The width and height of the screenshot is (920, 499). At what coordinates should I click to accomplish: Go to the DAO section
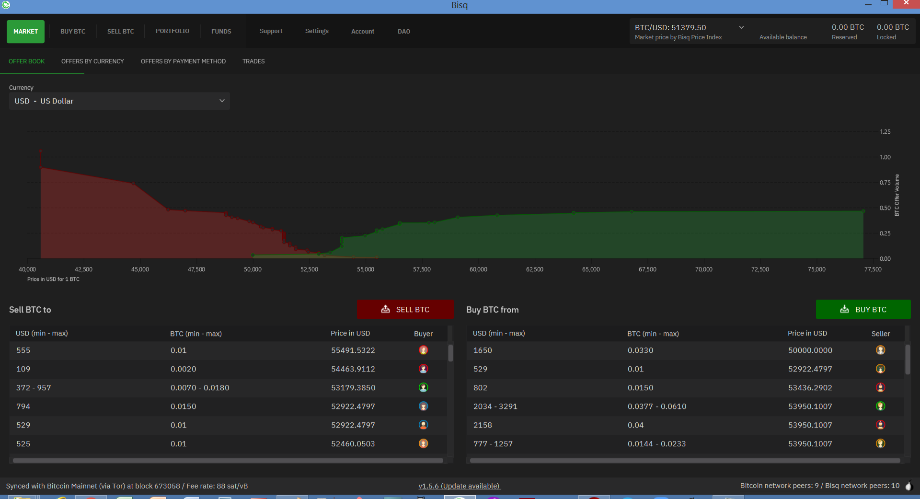[x=404, y=32]
